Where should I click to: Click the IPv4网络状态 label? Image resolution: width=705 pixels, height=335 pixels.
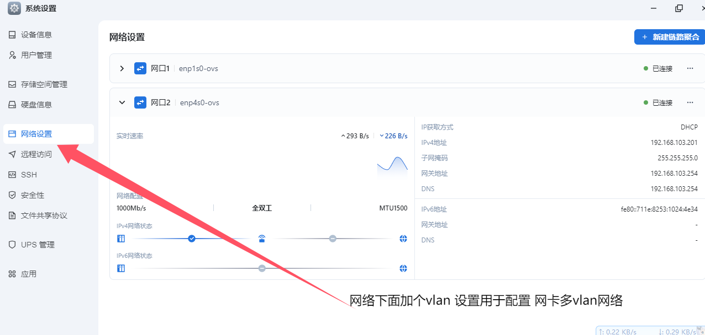(x=134, y=226)
